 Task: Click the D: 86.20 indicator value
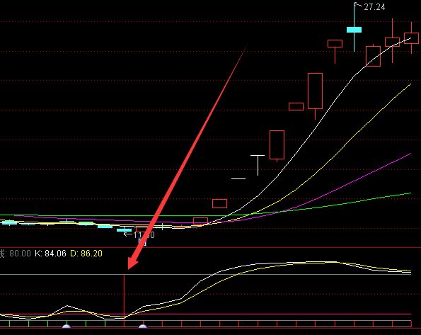pos(86,254)
